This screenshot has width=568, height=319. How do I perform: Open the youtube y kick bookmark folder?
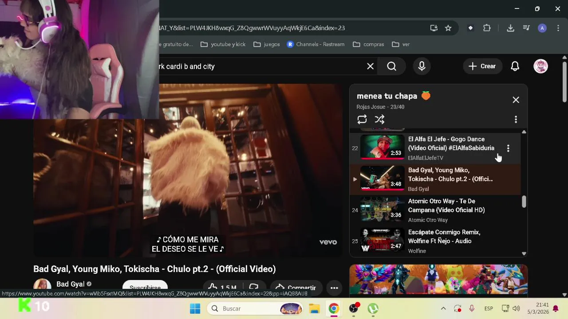coord(223,44)
